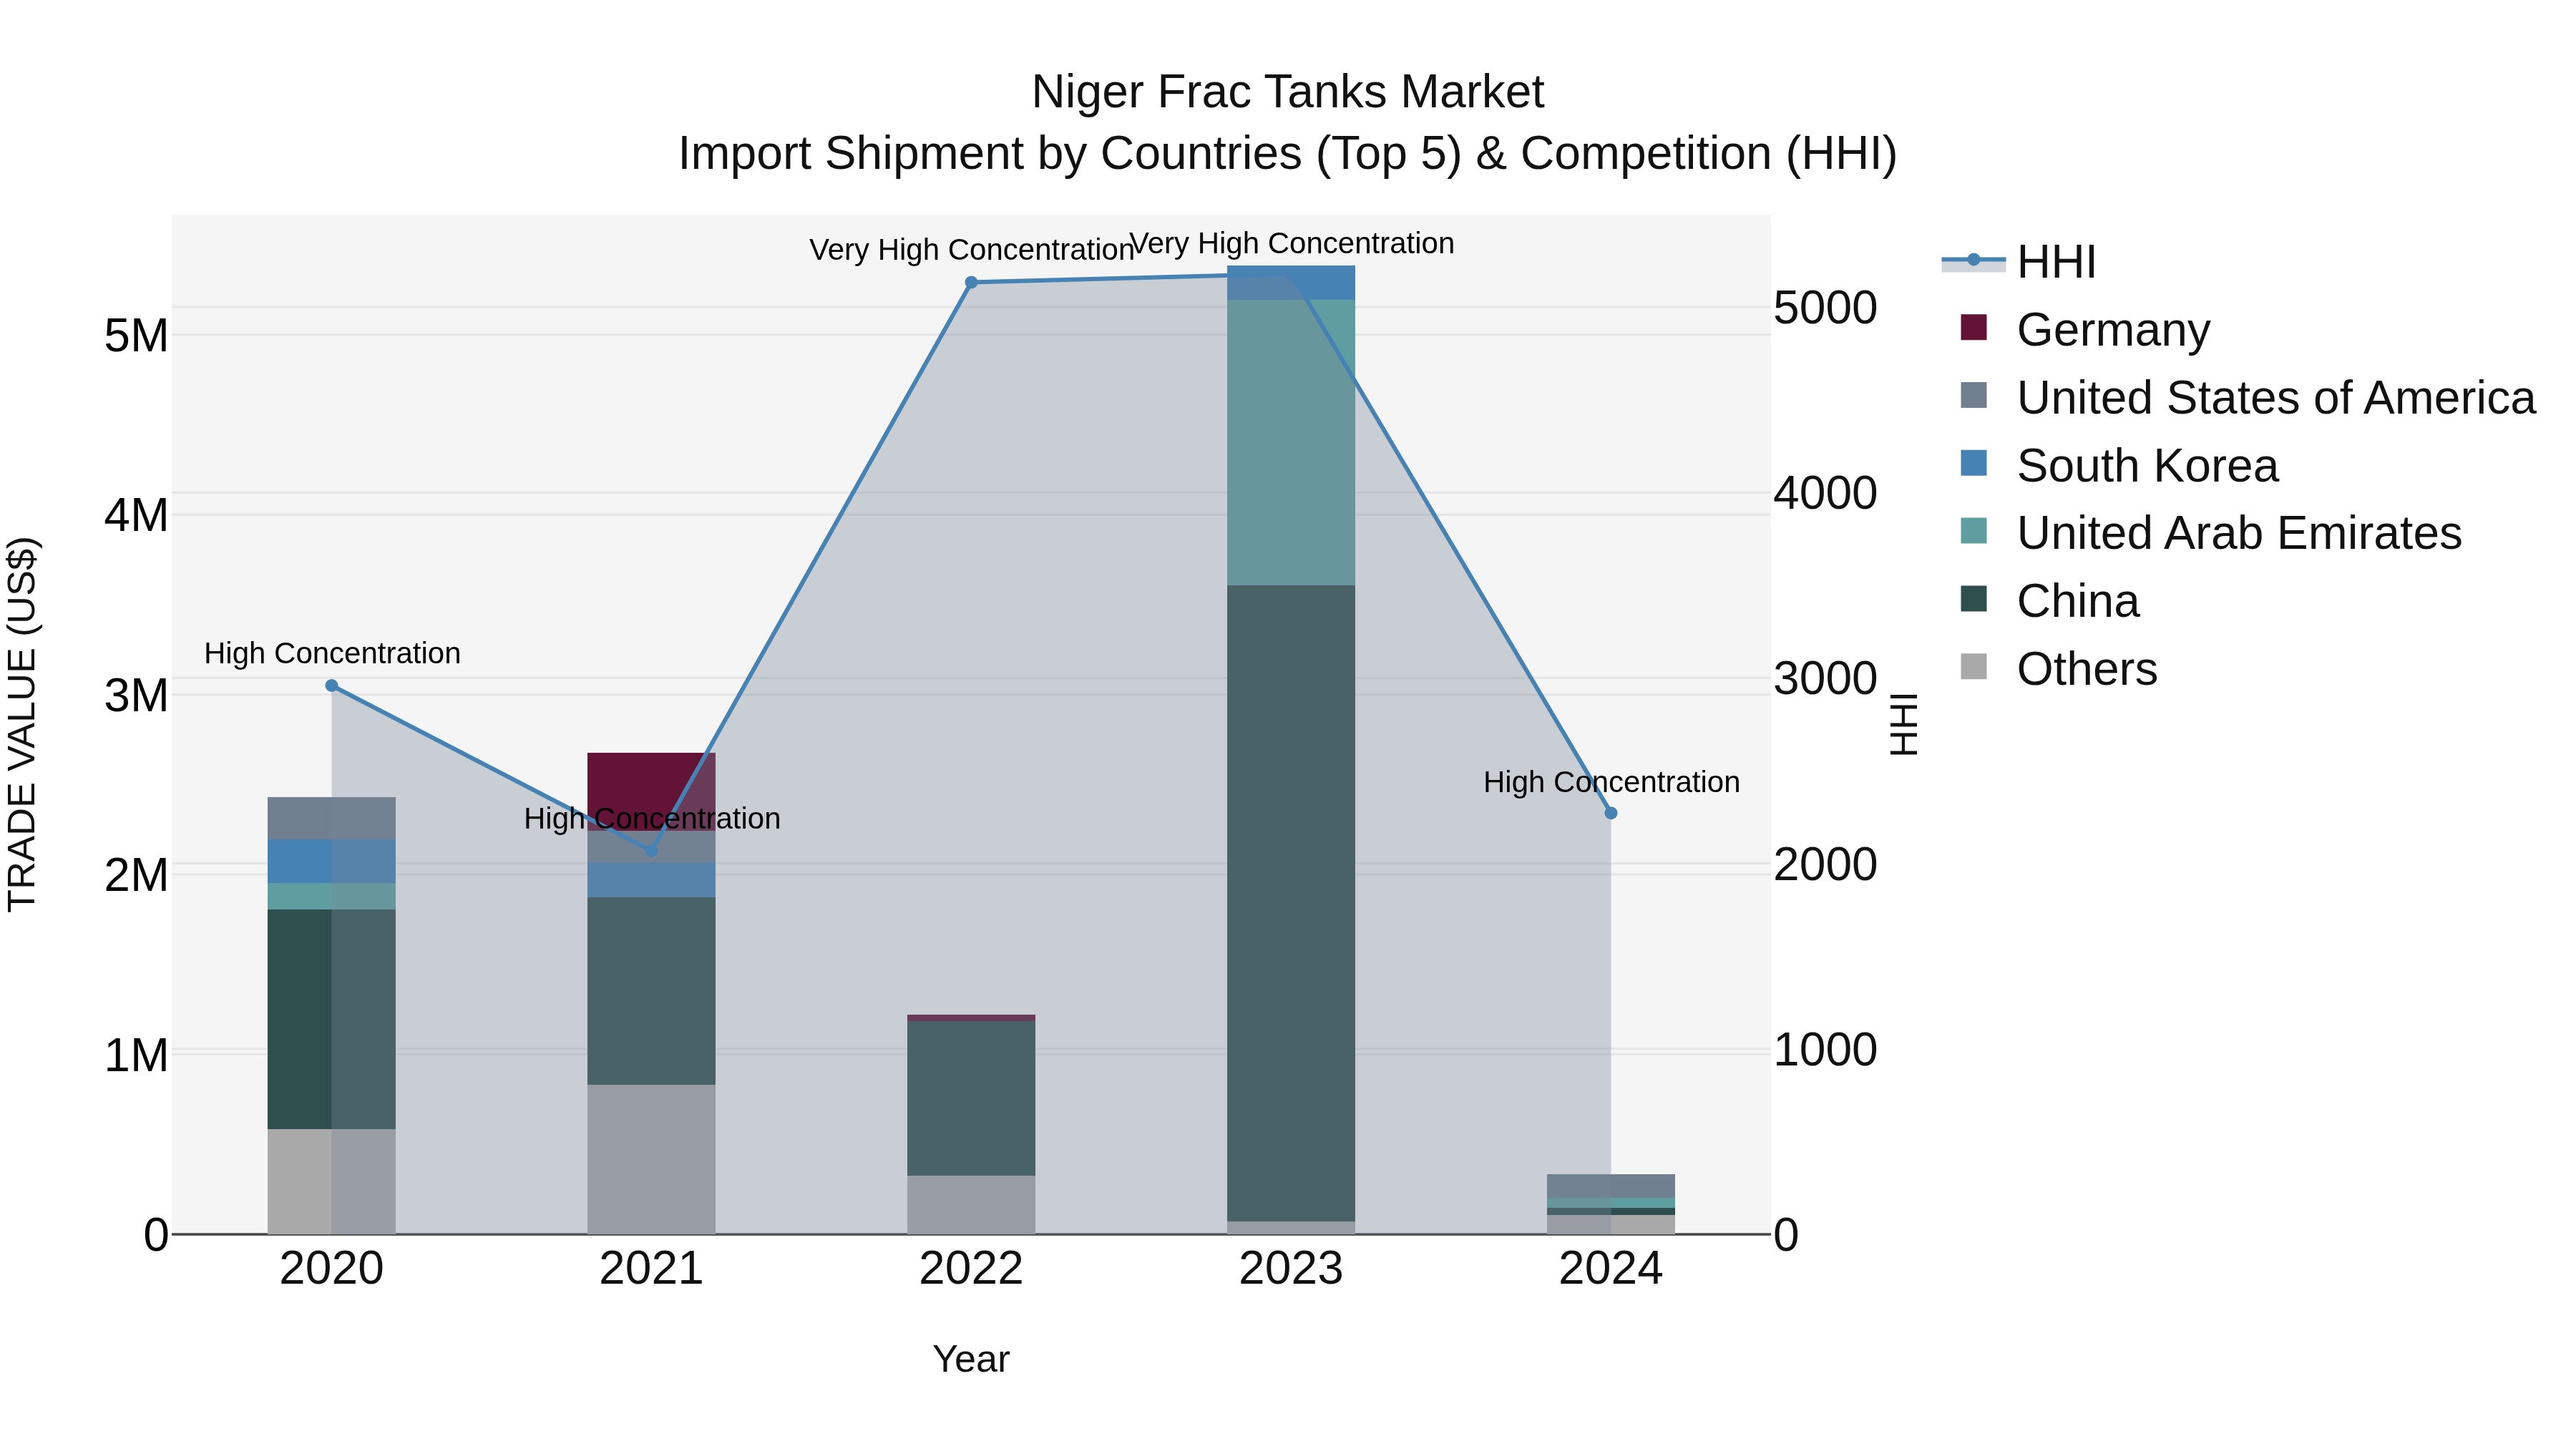Select the 2021 HHI data point
The height and width of the screenshot is (1449, 2576).
[651, 851]
